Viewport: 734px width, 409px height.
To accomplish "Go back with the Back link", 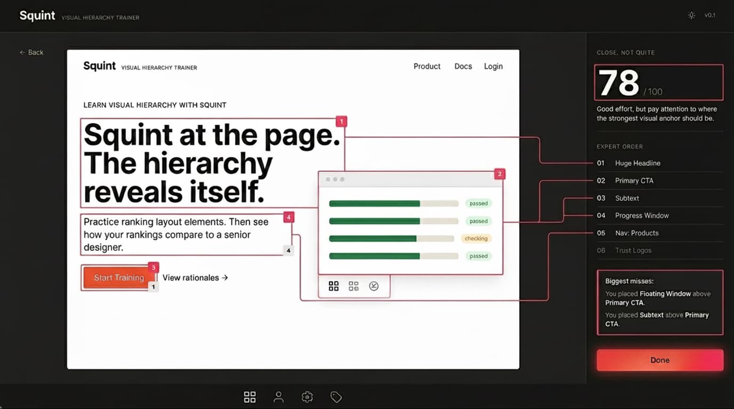I will (31, 52).
